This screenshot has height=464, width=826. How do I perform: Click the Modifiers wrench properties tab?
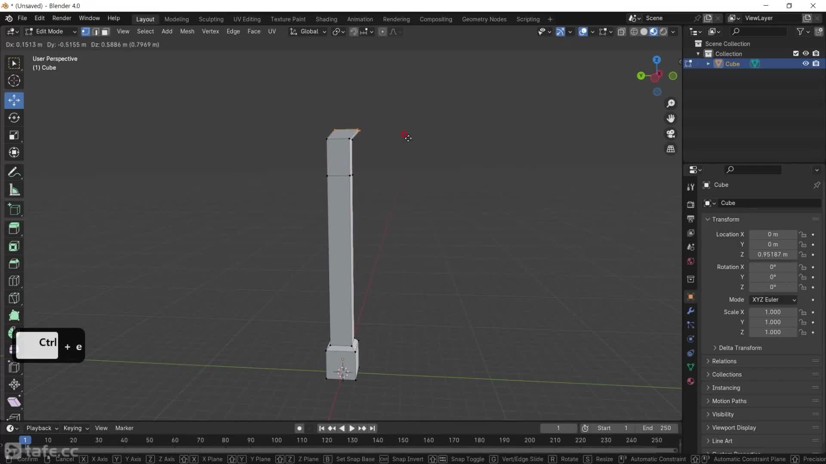tap(690, 311)
